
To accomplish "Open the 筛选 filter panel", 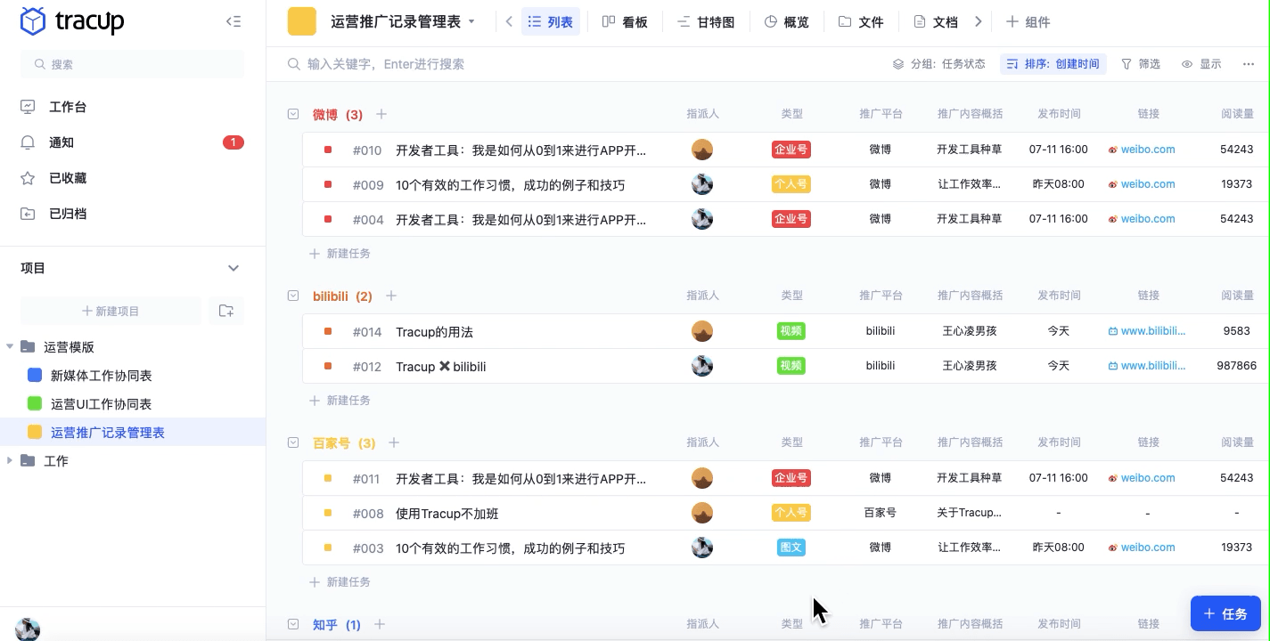I will pyautogui.click(x=1141, y=64).
